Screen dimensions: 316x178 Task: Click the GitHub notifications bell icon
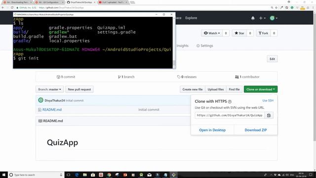253,18
